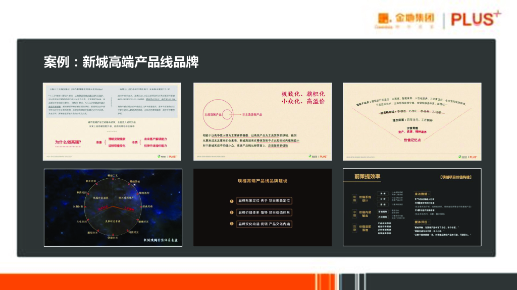The height and width of the screenshot is (290, 517).
Task: Click the 为什么做高端? red heading text
Action: click(x=68, y=142)
